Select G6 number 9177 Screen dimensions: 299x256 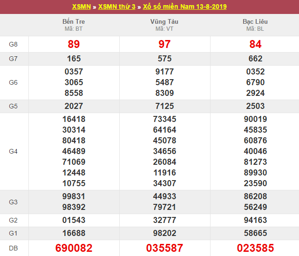[x=164, y=72]
